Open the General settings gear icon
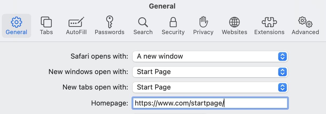 point(16,22)
